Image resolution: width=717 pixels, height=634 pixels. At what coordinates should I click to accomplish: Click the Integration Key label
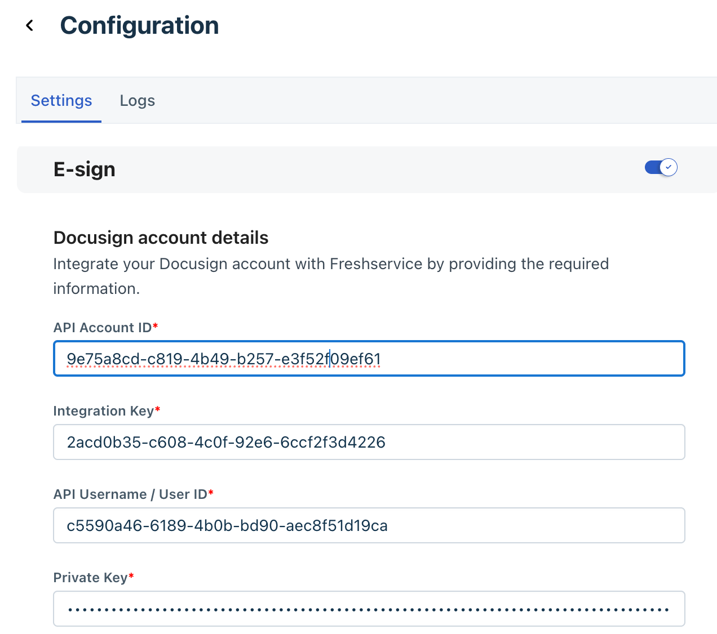pos(107,411)
